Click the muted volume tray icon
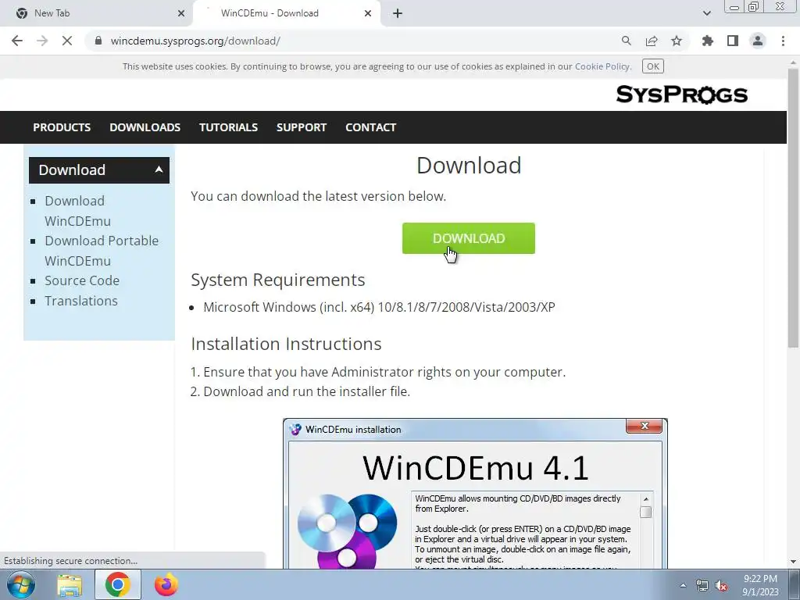 [x=721, y=586]
